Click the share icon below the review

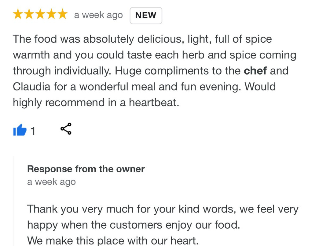click(x=66, y=129)
